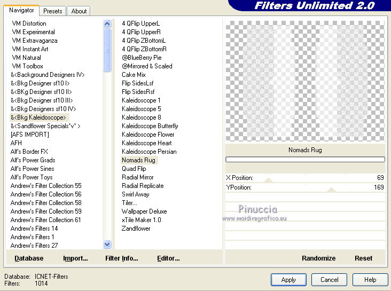Select the VM Experimental category

pyautogui.click(x=34, y=32)
